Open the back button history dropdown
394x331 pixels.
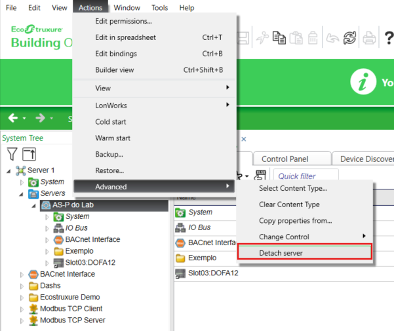coord(24,118)
